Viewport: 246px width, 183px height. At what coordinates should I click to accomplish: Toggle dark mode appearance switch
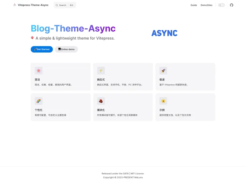click(x=221, y=5)
